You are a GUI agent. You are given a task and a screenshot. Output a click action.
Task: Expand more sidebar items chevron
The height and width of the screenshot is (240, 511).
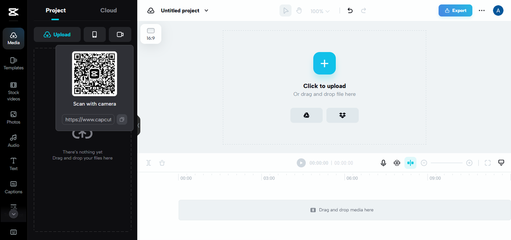coord(14,214)
